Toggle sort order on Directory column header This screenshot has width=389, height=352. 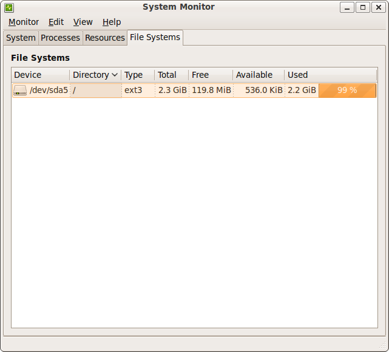click(95, 75)
